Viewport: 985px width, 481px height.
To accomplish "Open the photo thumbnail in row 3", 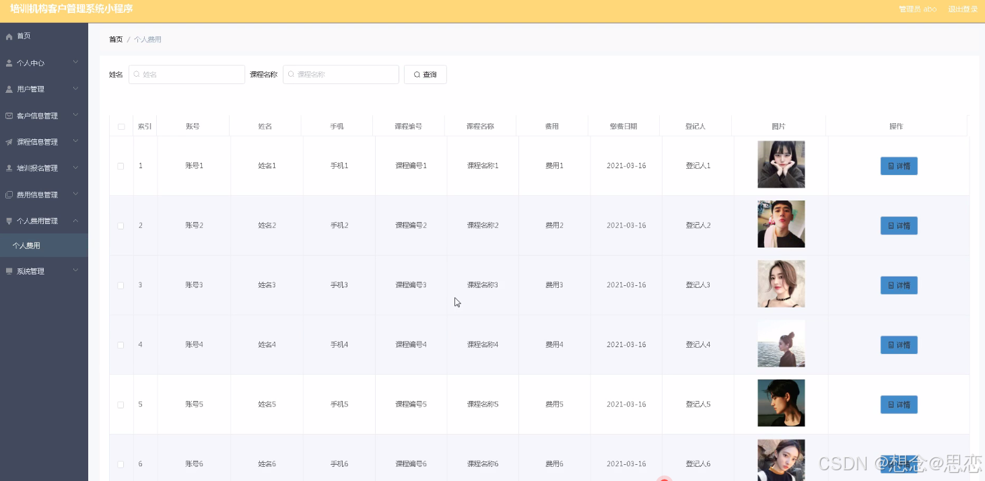I will click(x=781, y=284).
